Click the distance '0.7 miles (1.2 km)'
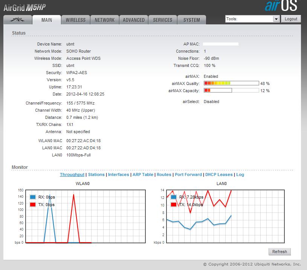307x270 pixels. click(x=82, y=117)
